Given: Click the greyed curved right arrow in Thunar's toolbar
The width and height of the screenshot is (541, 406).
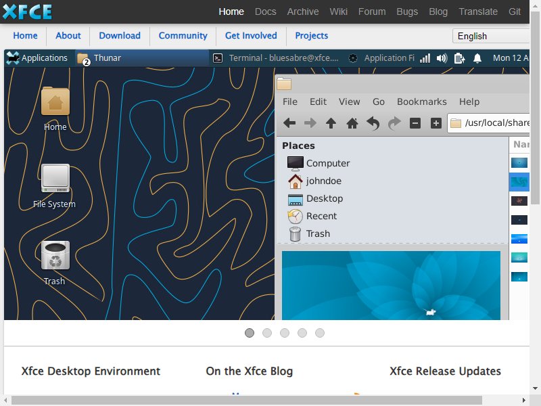Looking at the screenshot, I should point(394,123).
